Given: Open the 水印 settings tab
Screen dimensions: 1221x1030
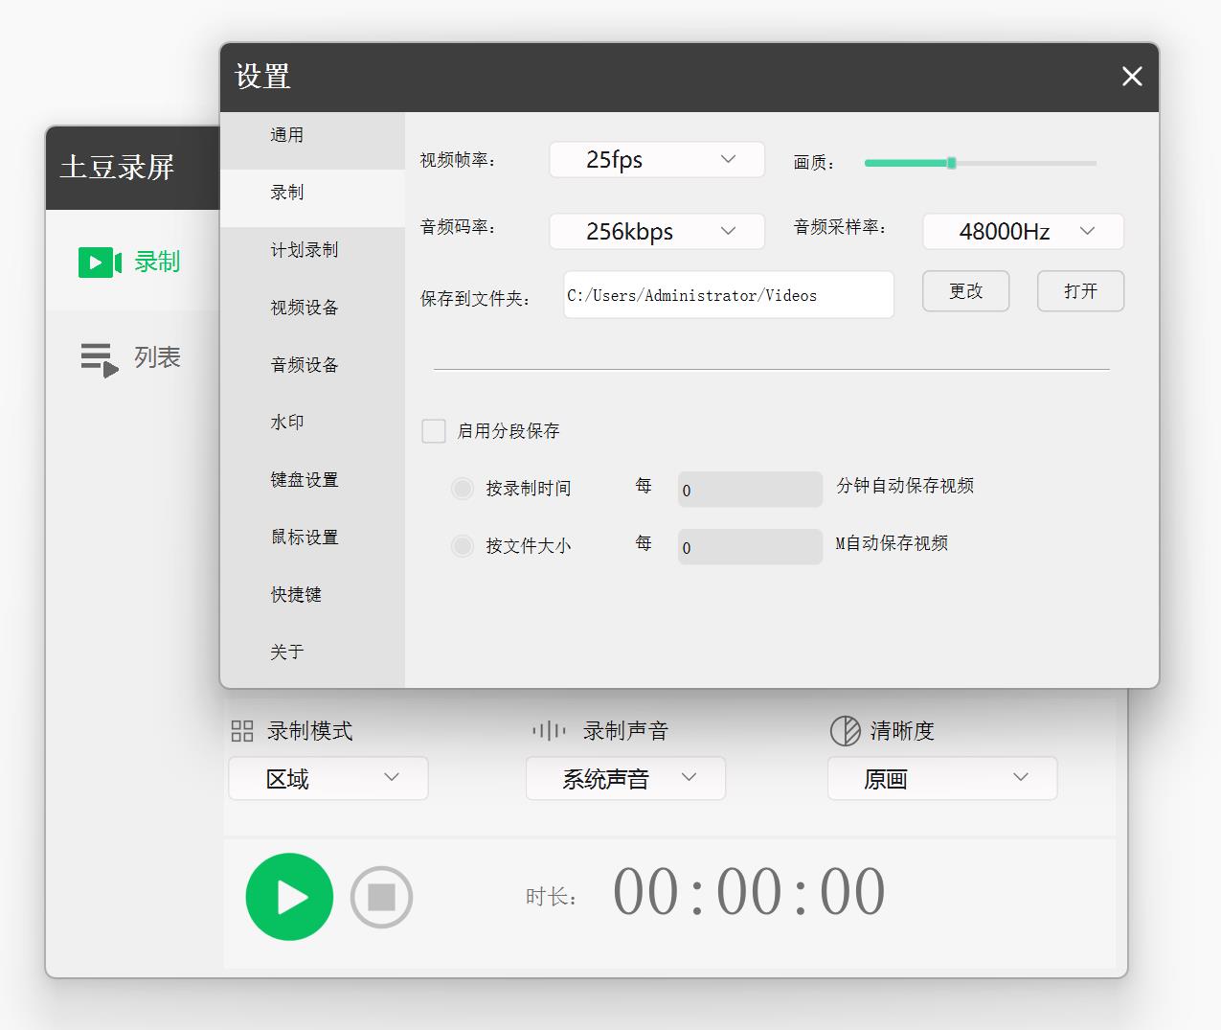Looking at the screenshot, I should 287,423.
